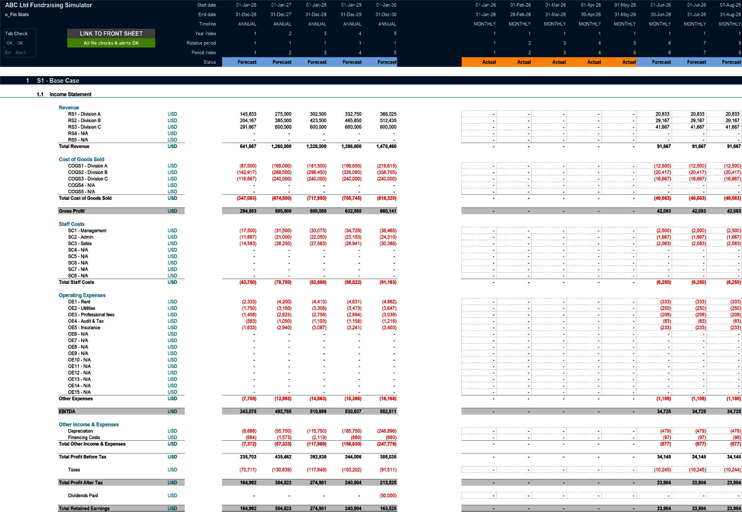Select COGS1 - Division A label

pyautogui.click(x=88, y=166)
